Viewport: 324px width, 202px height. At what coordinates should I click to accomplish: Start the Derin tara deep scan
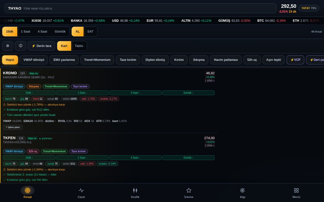tap(42, 46)
